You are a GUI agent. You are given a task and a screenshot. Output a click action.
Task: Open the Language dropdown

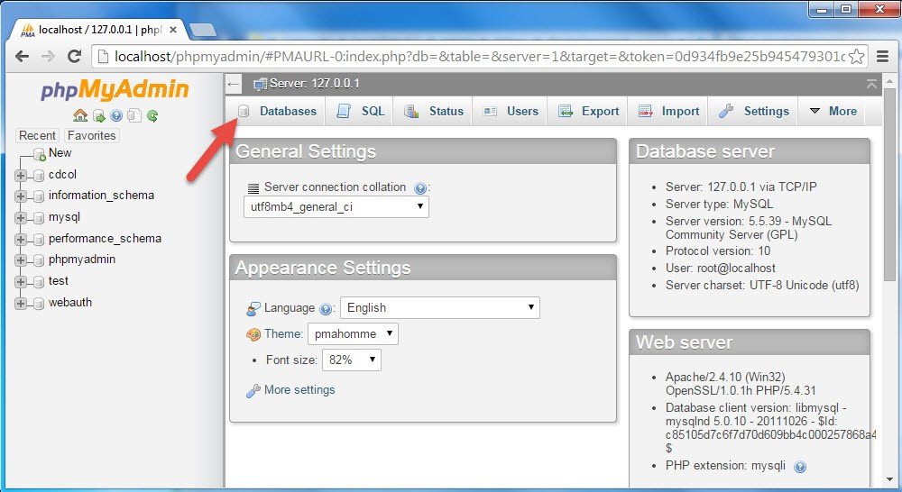pos(439,308)
